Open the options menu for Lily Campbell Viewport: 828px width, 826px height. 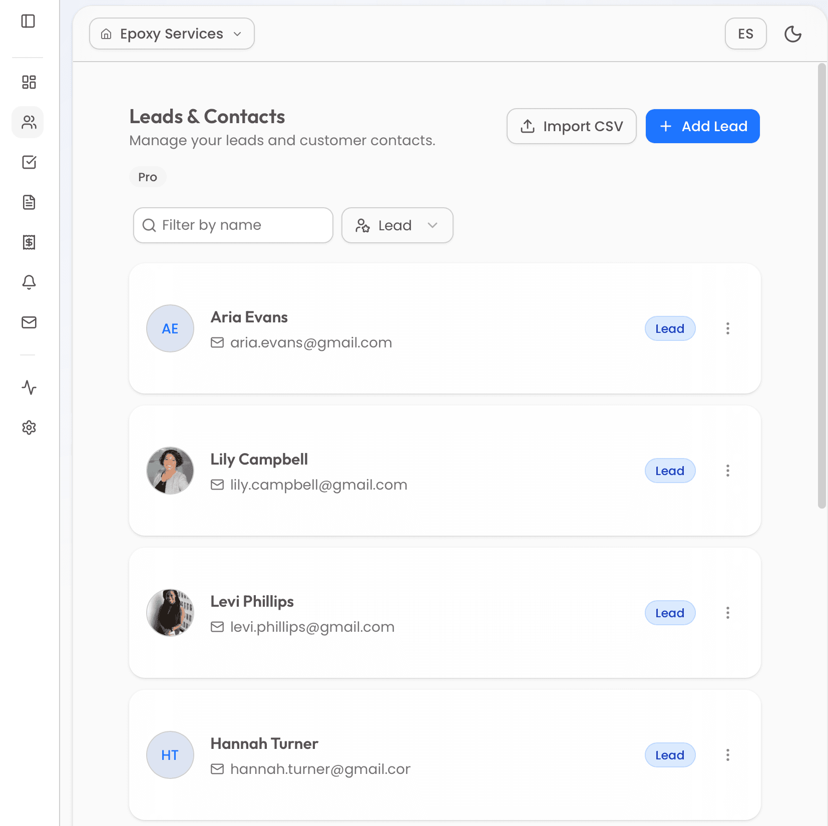coord(728,471)
